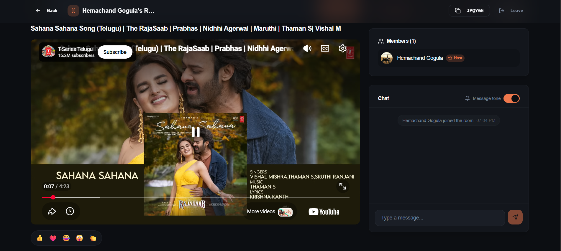Select Hemachand Gogula's profile avatar
Viewport: 561px width, 251px height.
(387, 58)
